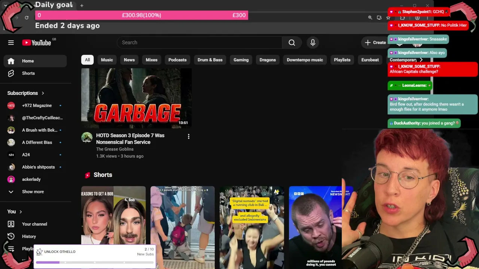Open the 'Reasons to get a bob' short
Image resolution: width=479 pixels, height=269 pixels.
tap(113, 227)
